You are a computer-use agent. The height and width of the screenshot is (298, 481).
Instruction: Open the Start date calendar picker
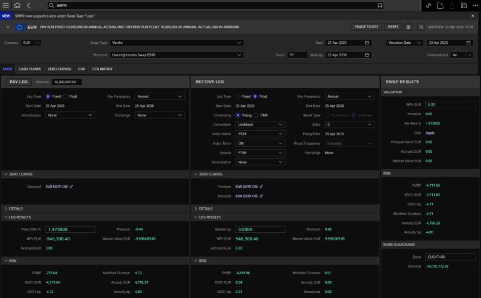point(367,43)
